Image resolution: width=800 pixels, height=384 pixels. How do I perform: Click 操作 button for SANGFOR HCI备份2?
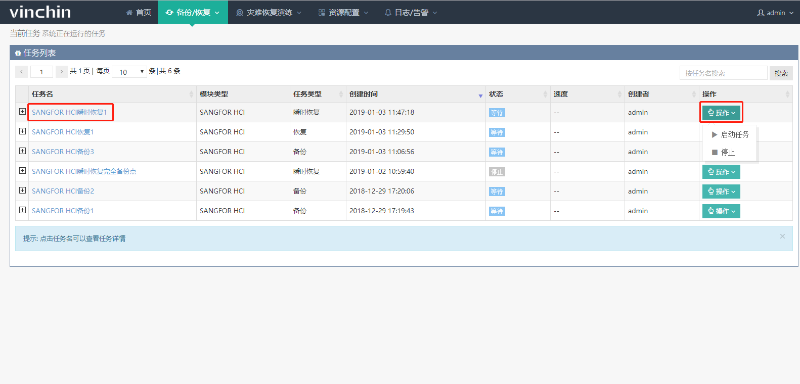tap(721, 191)
